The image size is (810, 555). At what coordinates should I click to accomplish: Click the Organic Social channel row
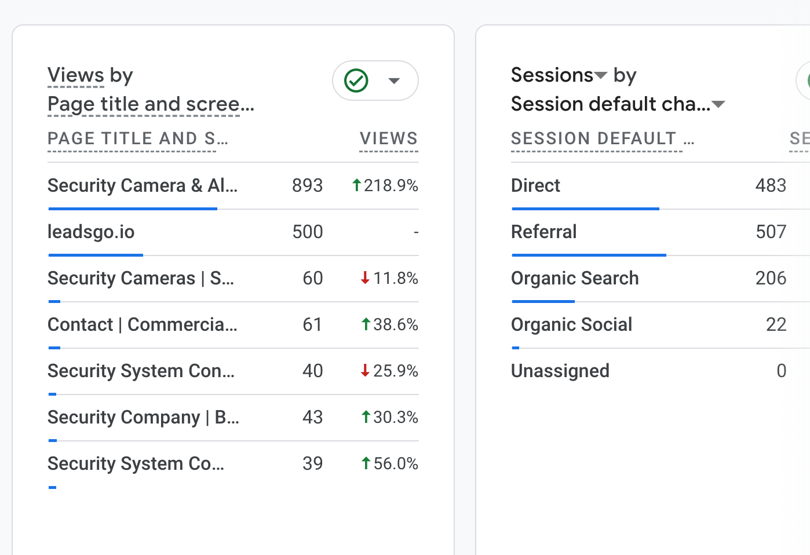point(571,324)
